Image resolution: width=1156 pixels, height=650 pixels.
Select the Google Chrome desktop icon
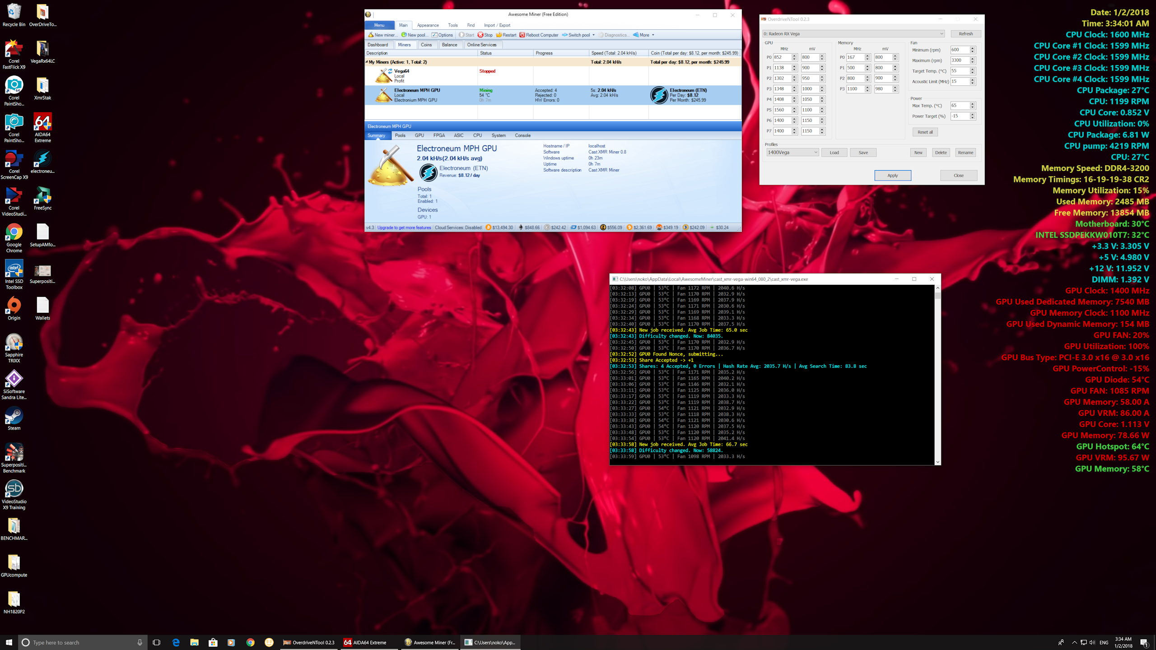(x=14, y=238)
